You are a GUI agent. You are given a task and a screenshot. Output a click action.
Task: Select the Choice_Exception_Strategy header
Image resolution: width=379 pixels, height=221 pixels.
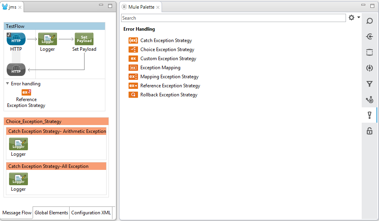tap(56, 122)
